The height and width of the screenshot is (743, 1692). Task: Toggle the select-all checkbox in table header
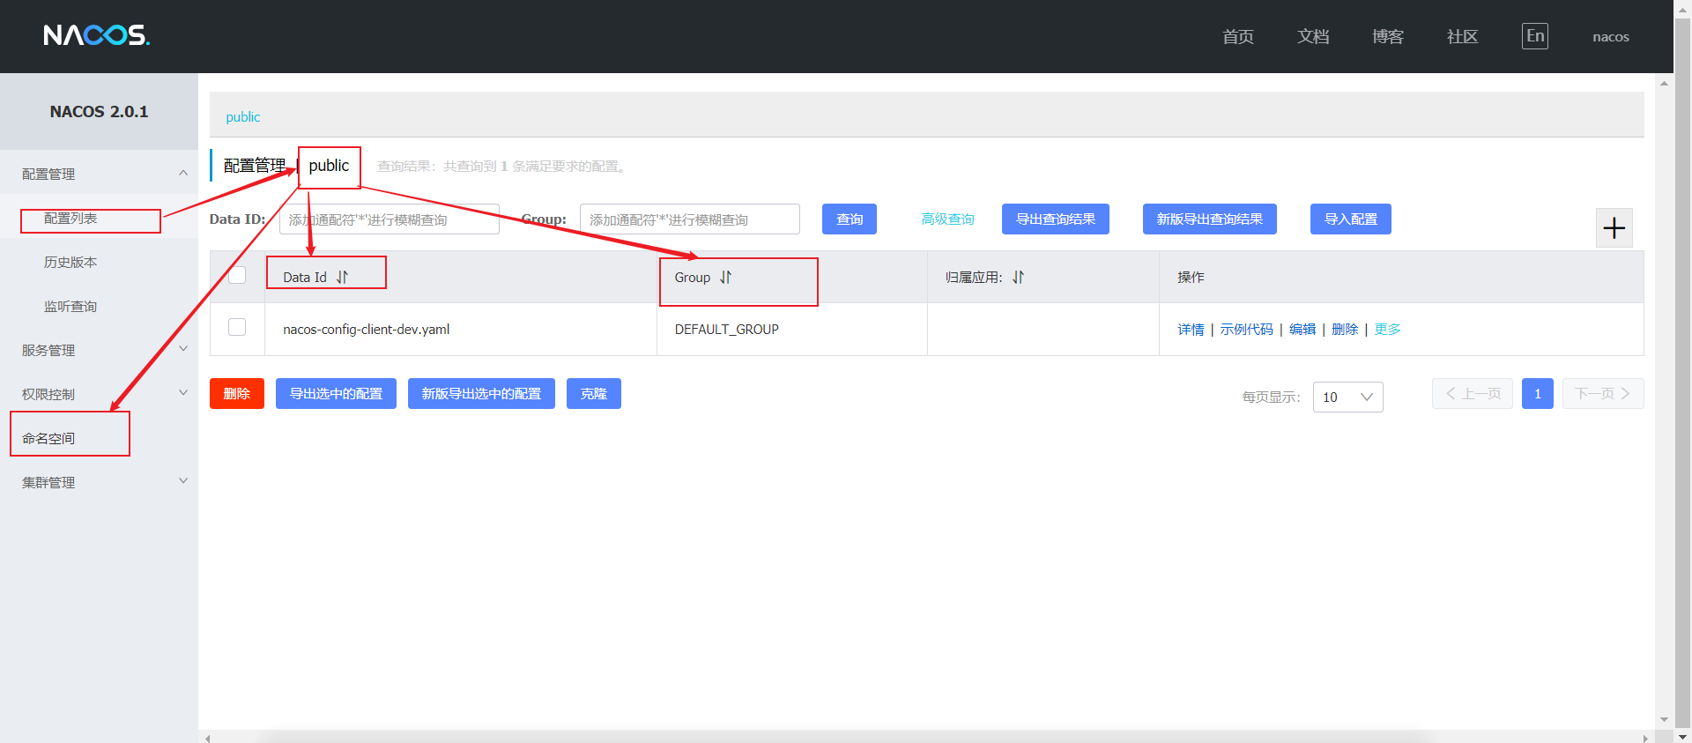(x=237, y=275)
